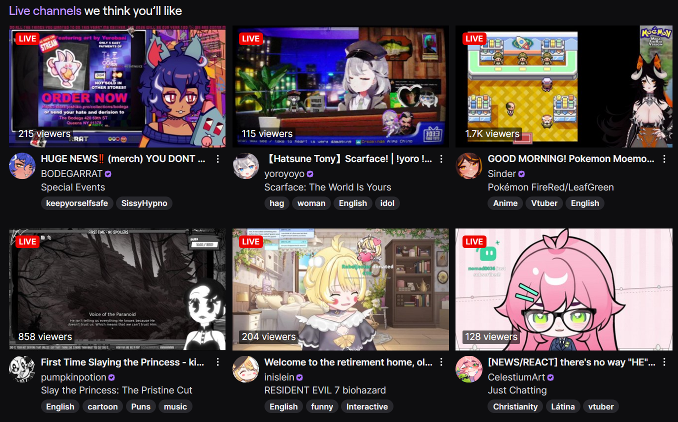Open Scarface: The World Is Yours category
Screen dimensions: 678x422
click(327, 187)
